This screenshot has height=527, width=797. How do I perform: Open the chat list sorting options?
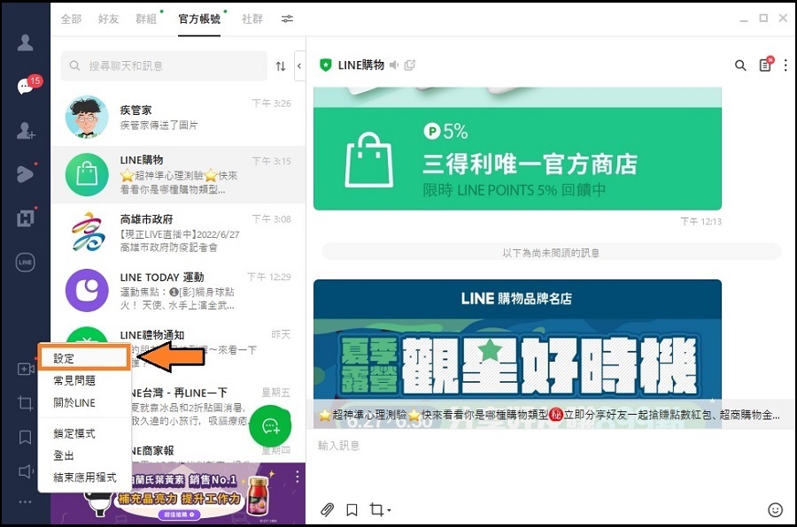point(279,65)
